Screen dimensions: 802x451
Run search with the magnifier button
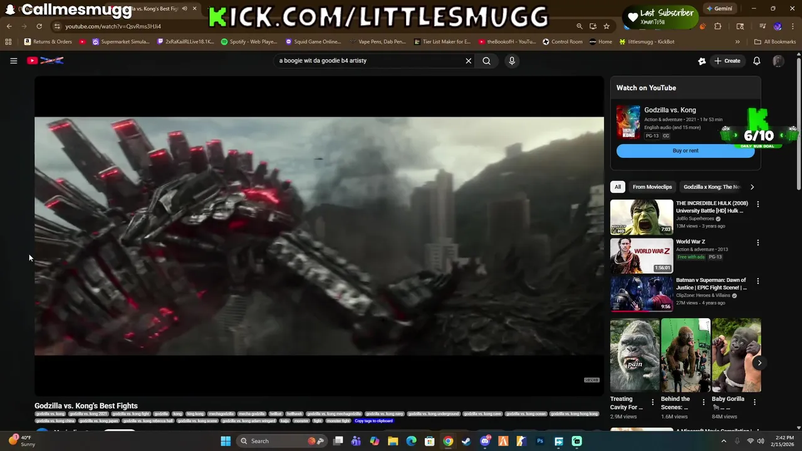(x=486, y=61)
